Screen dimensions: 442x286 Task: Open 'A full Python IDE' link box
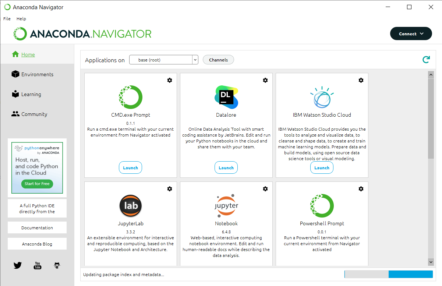pos(37,209)
